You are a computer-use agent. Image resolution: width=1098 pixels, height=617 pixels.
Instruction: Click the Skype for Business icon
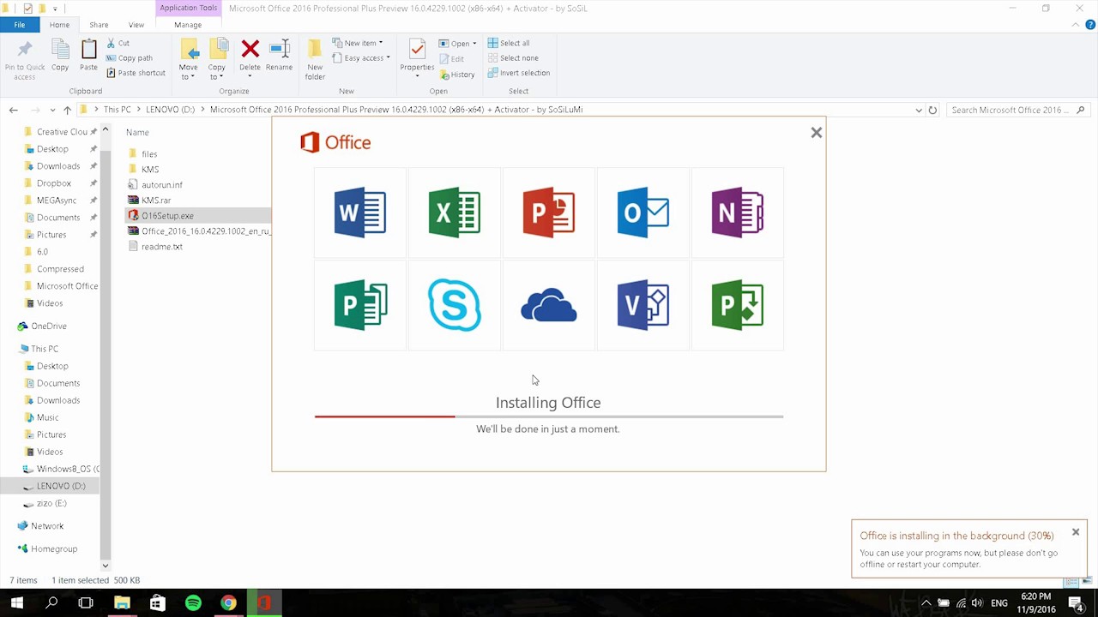(x=455, y=305)
